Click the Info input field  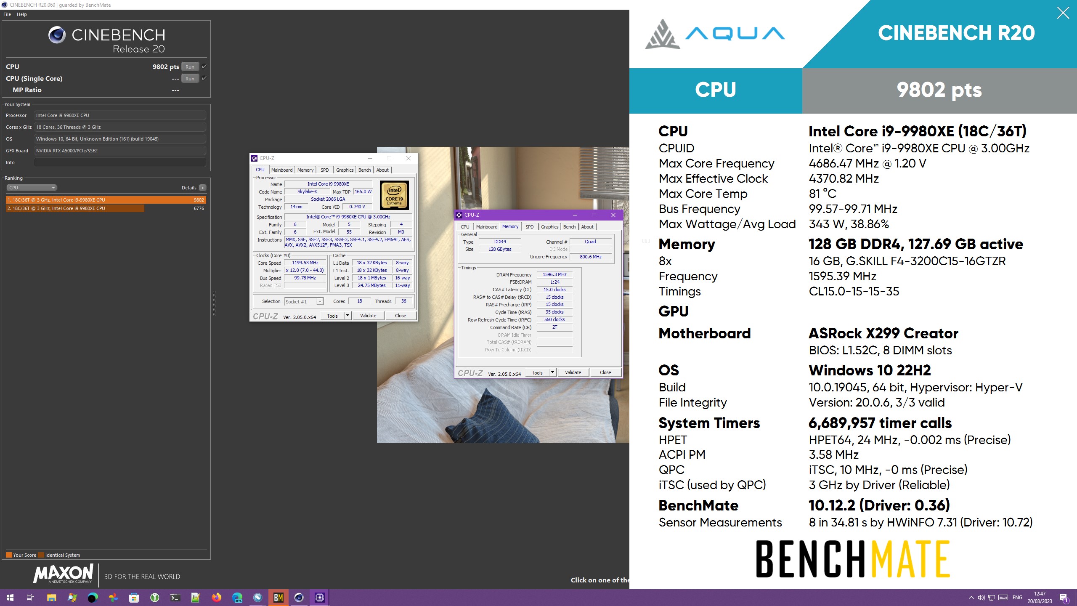pos(120,162)
